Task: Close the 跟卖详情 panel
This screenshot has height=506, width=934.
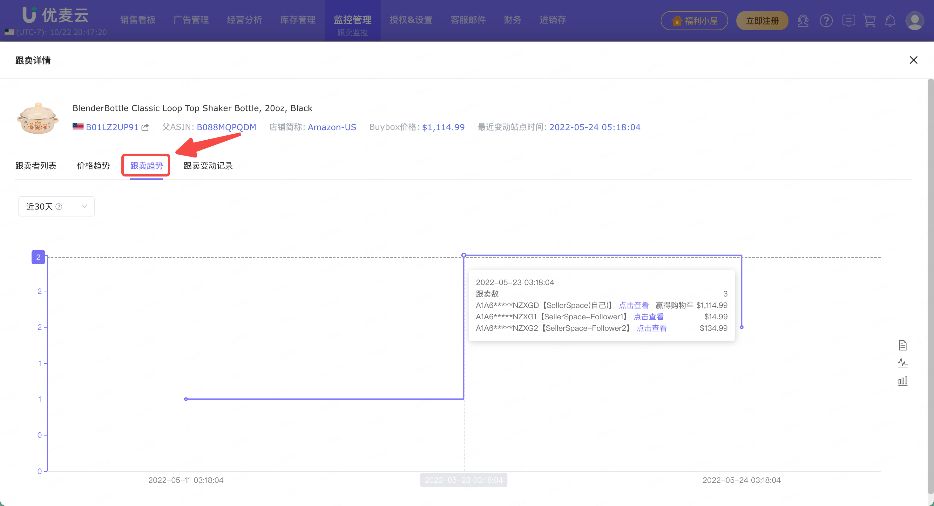Action: coord(913,60)
